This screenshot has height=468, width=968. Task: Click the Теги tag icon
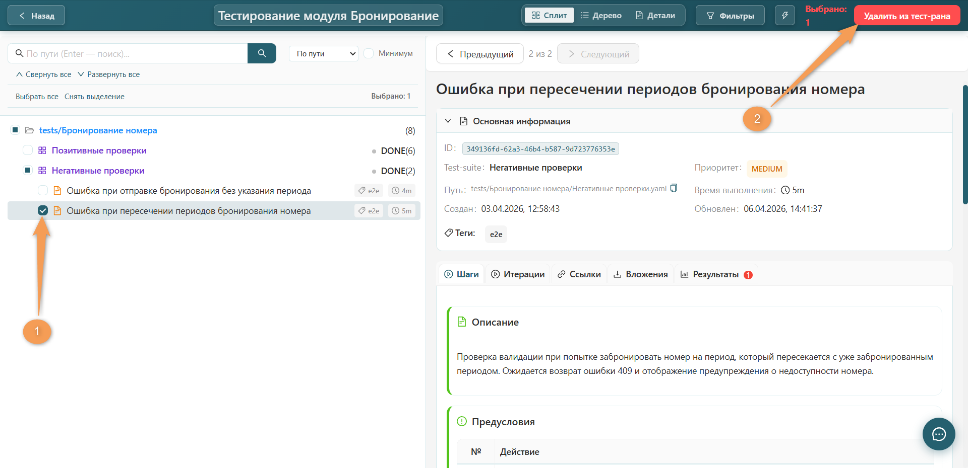[x=448, y=233]
